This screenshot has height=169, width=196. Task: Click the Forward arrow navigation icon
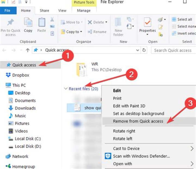[14, 50]
